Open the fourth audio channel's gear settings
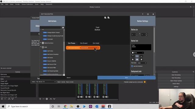The width and height of the screenshot is (195, 109). pyautogui.click(x=104, y=97)
